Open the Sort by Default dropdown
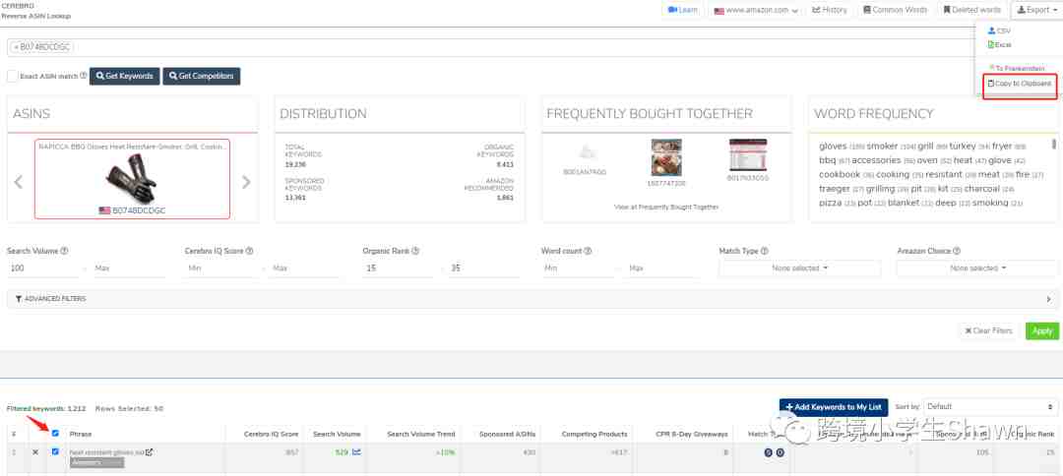1063x476 pixels. 990,407
